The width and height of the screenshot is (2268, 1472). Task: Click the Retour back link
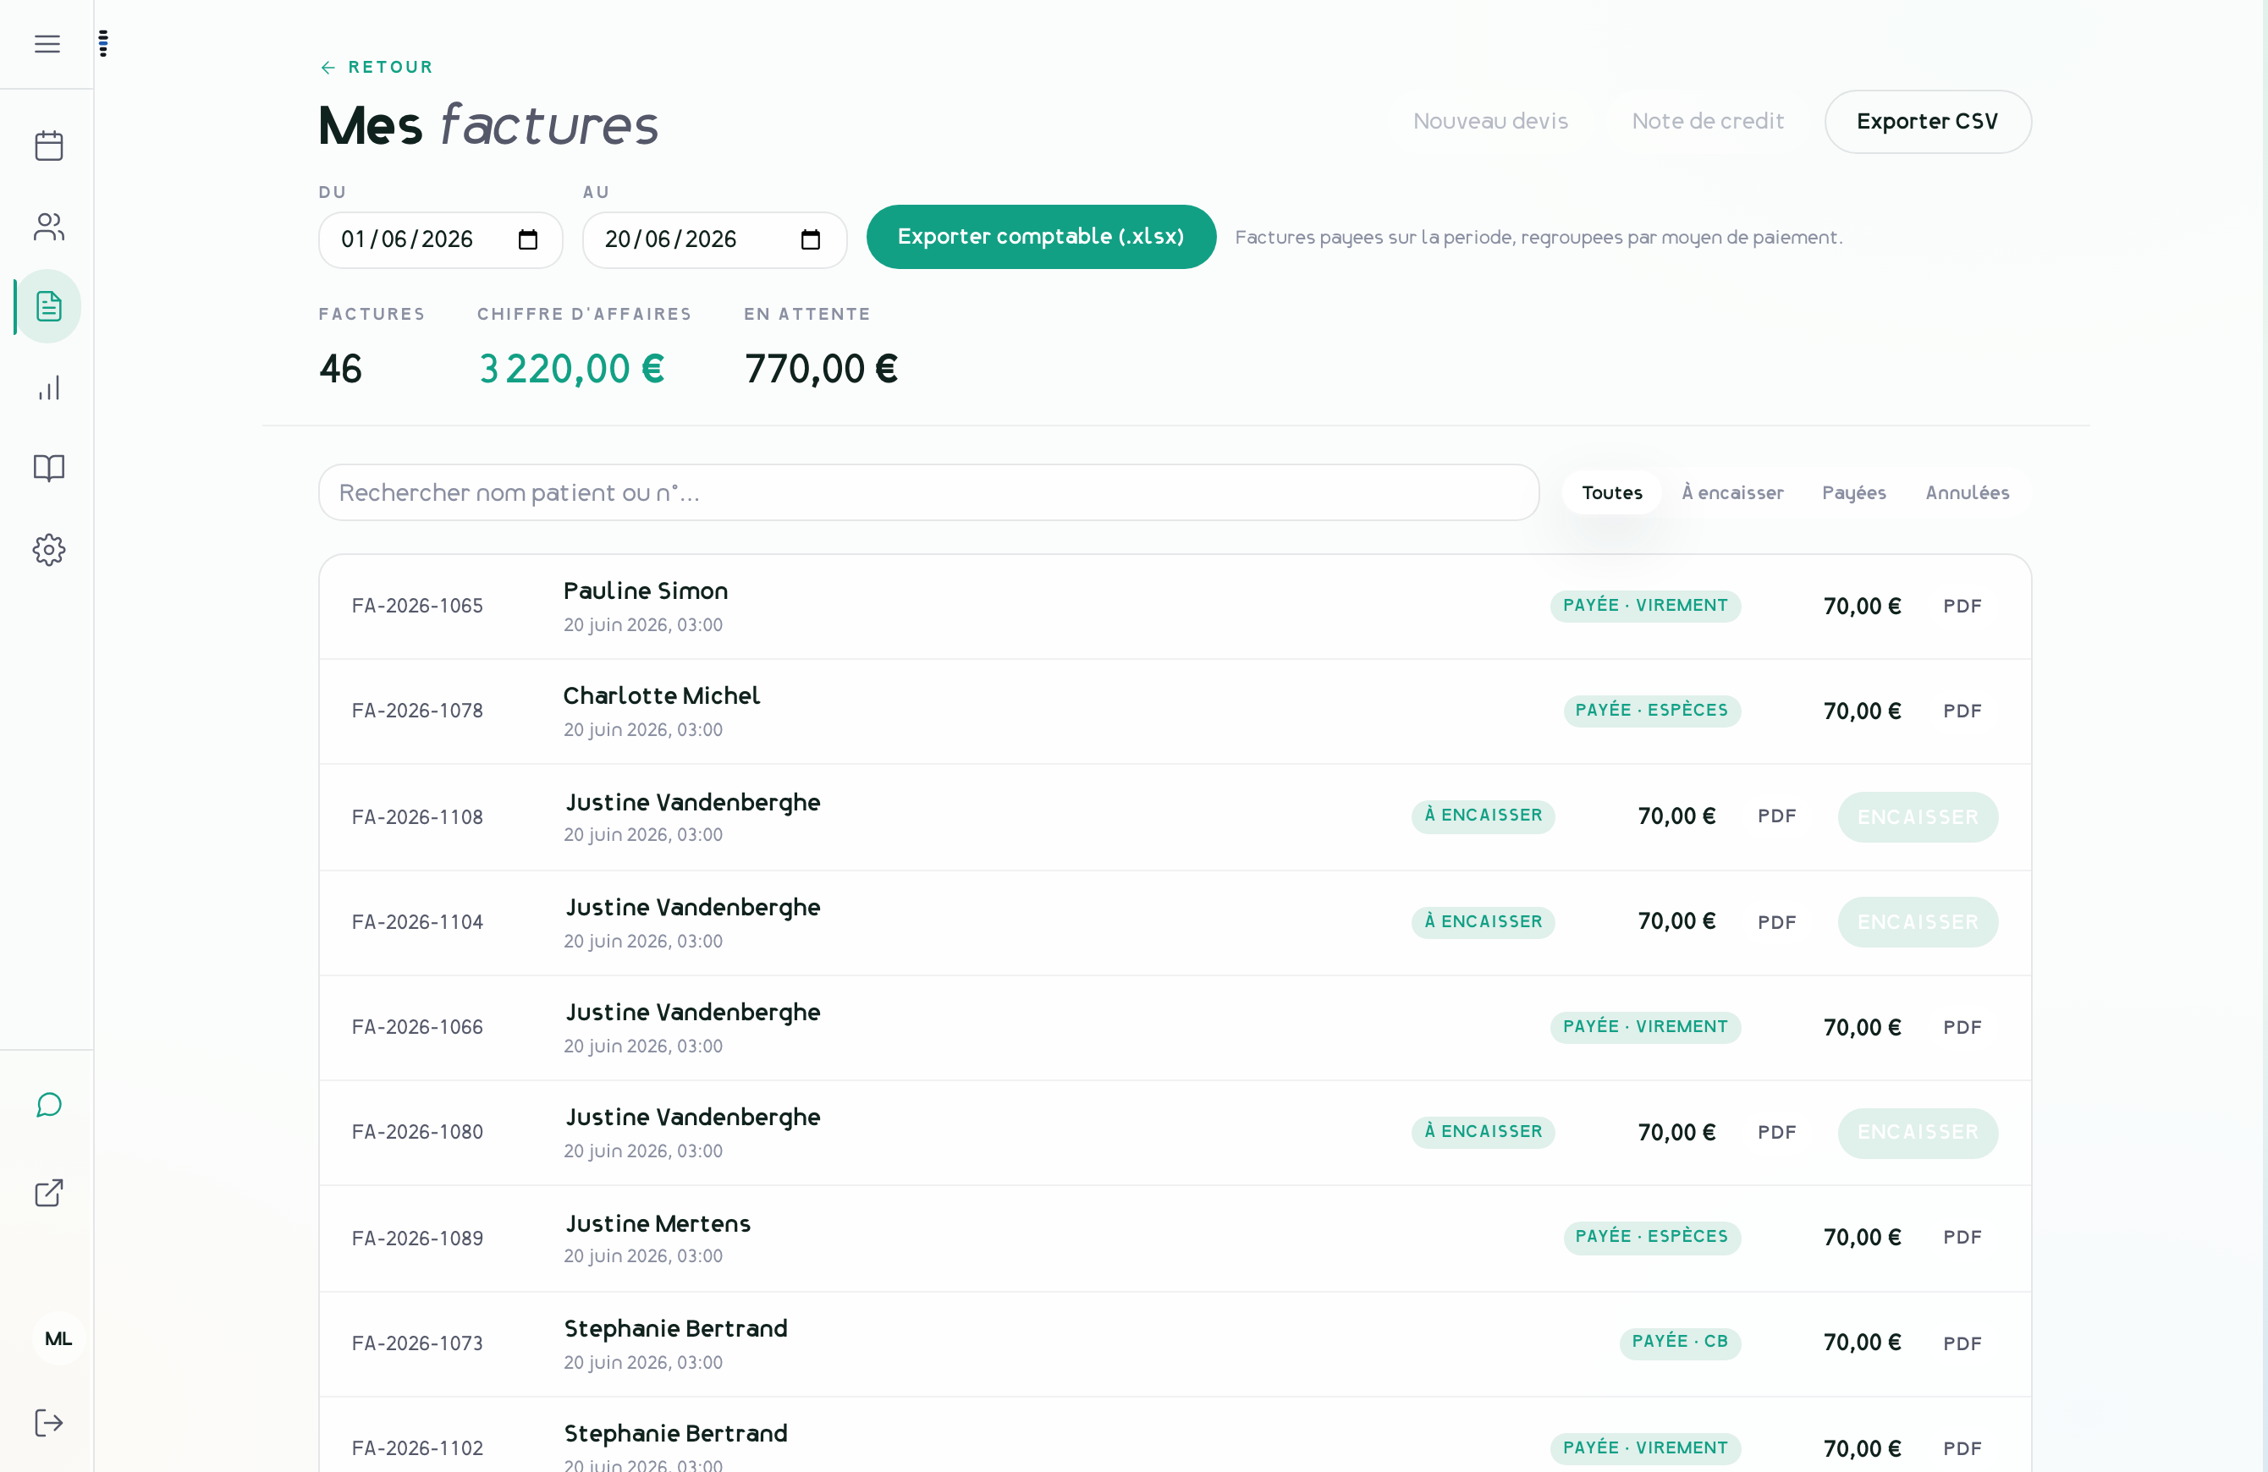[377, 67]
